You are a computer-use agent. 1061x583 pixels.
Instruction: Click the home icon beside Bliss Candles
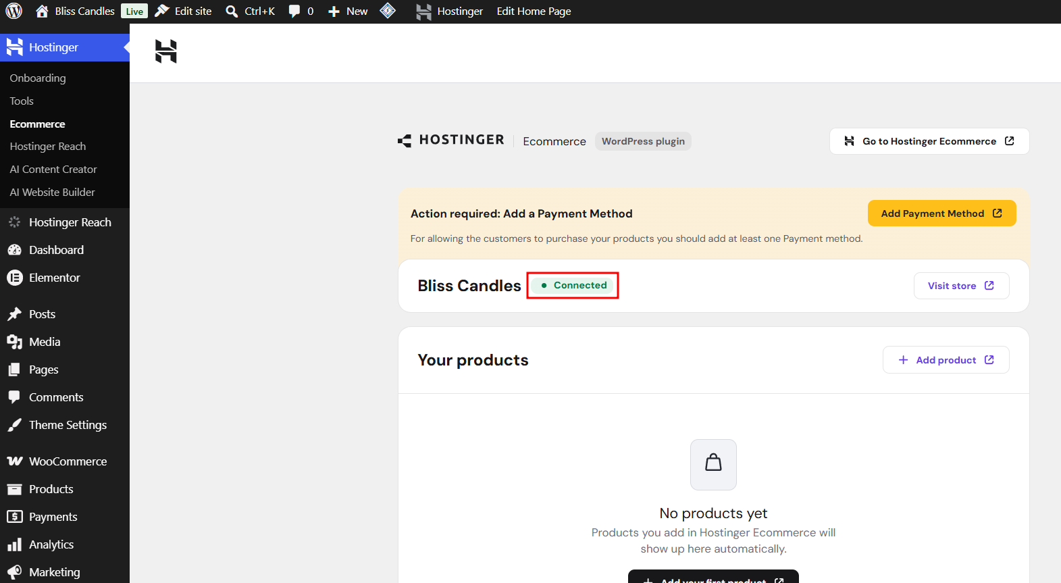point(42,11)
